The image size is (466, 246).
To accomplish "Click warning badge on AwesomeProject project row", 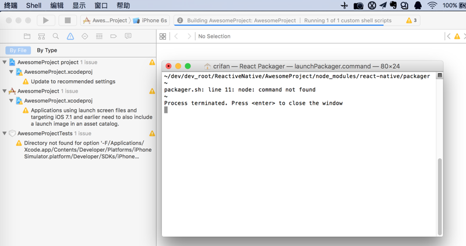I will point(152,62).
